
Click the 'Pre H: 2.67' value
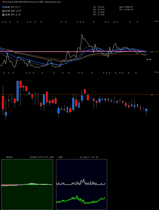click(99, 10)
